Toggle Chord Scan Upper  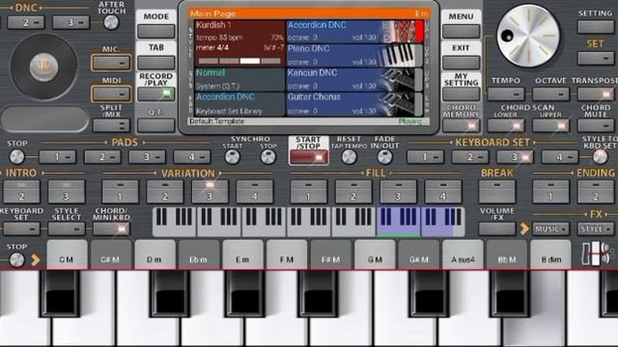(550, 125)
